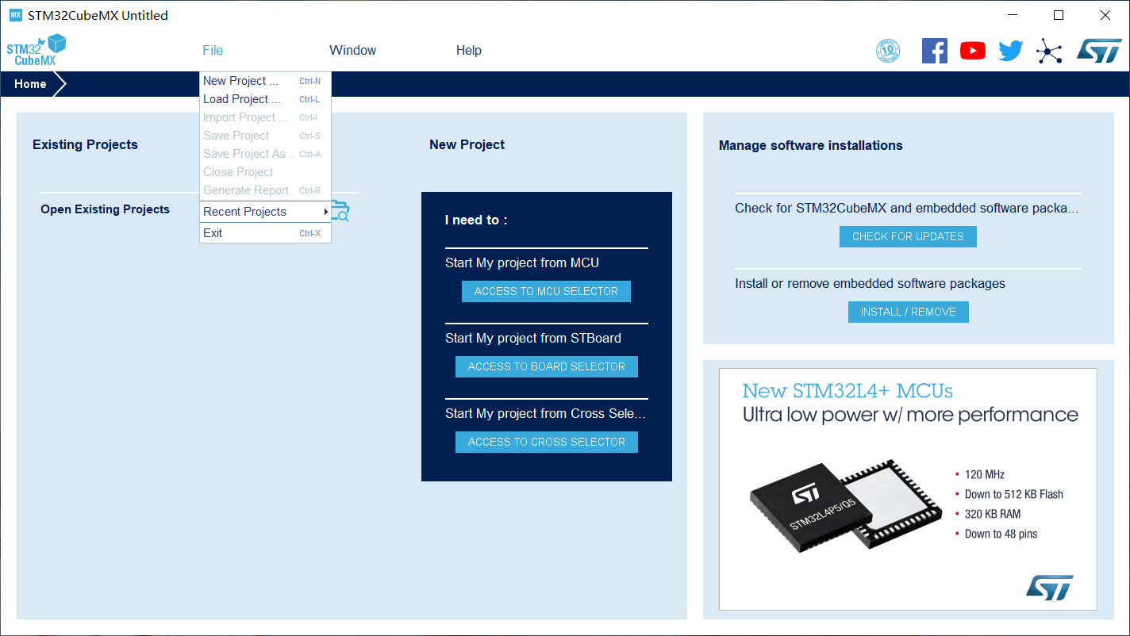The height and width of the screenshot is (636, 1130).
Task: Click Import Project menu entry
Action: 265,117
